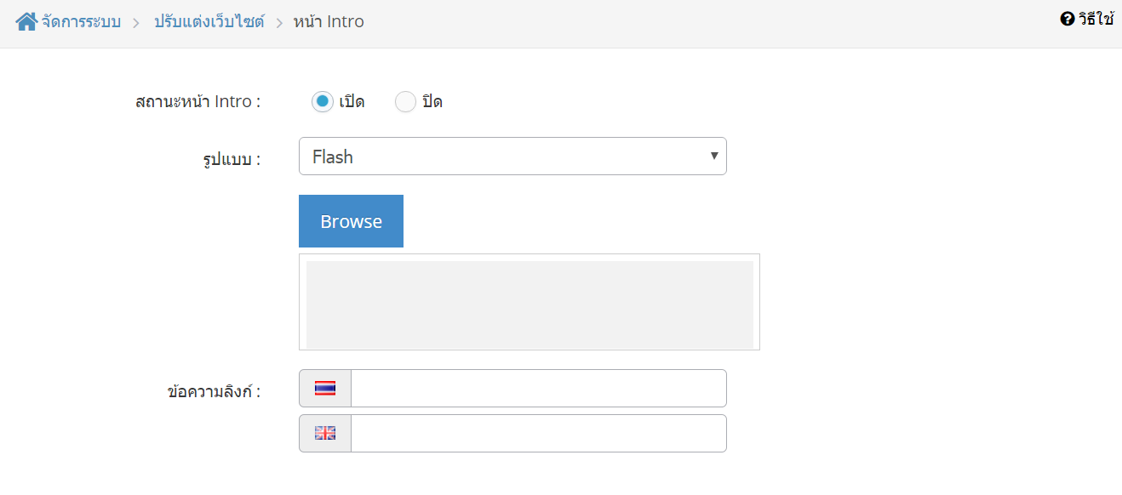Click the UK flag icon
Image resolution: width=1122 pixels, height=495 pixels.
325,434
